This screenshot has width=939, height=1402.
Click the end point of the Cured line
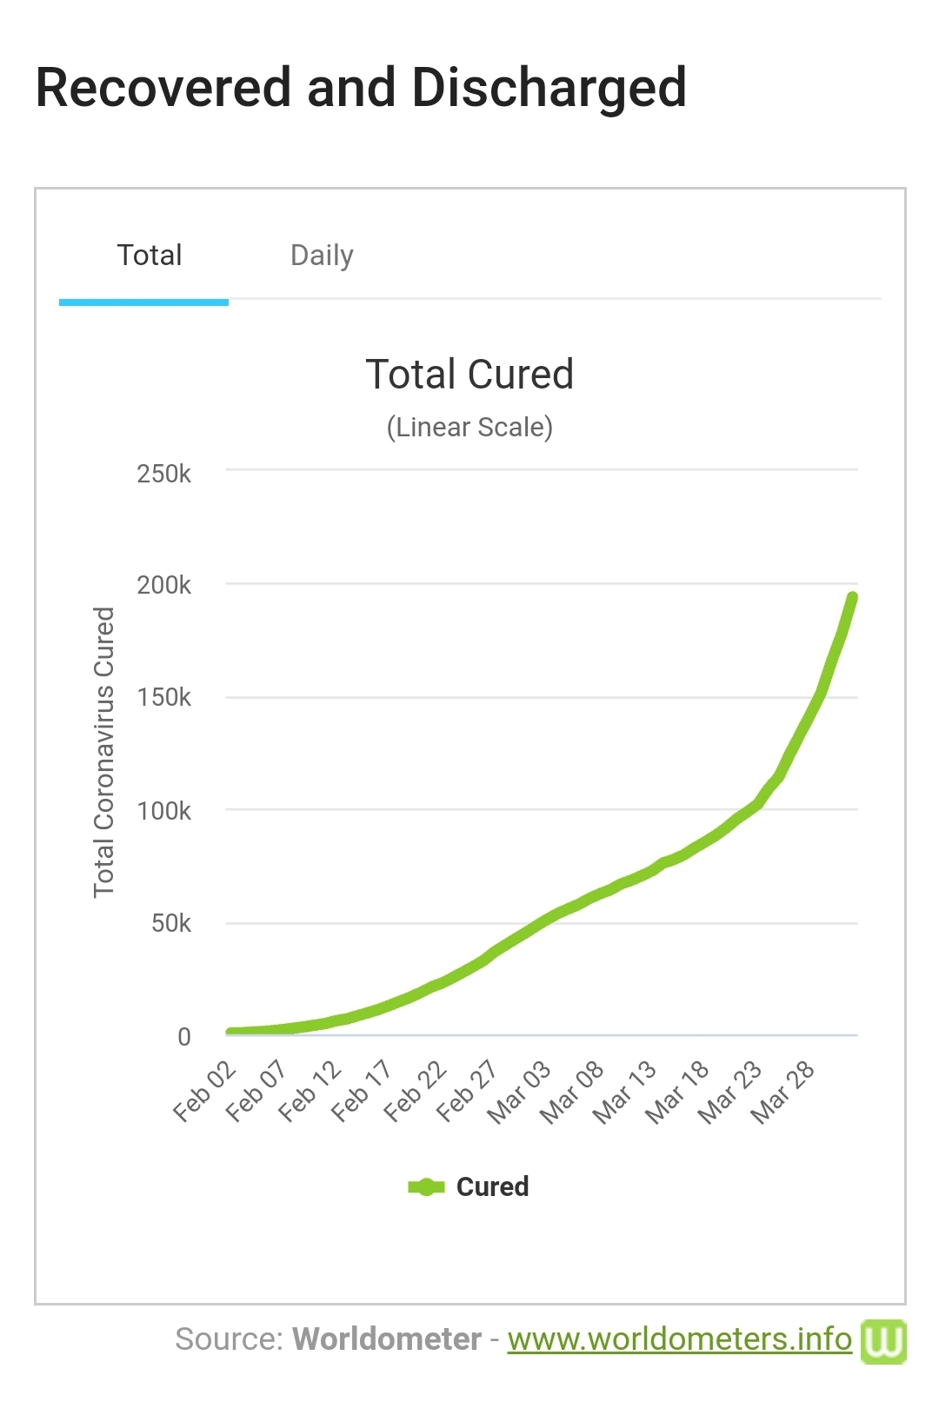[x=852, y=598]
